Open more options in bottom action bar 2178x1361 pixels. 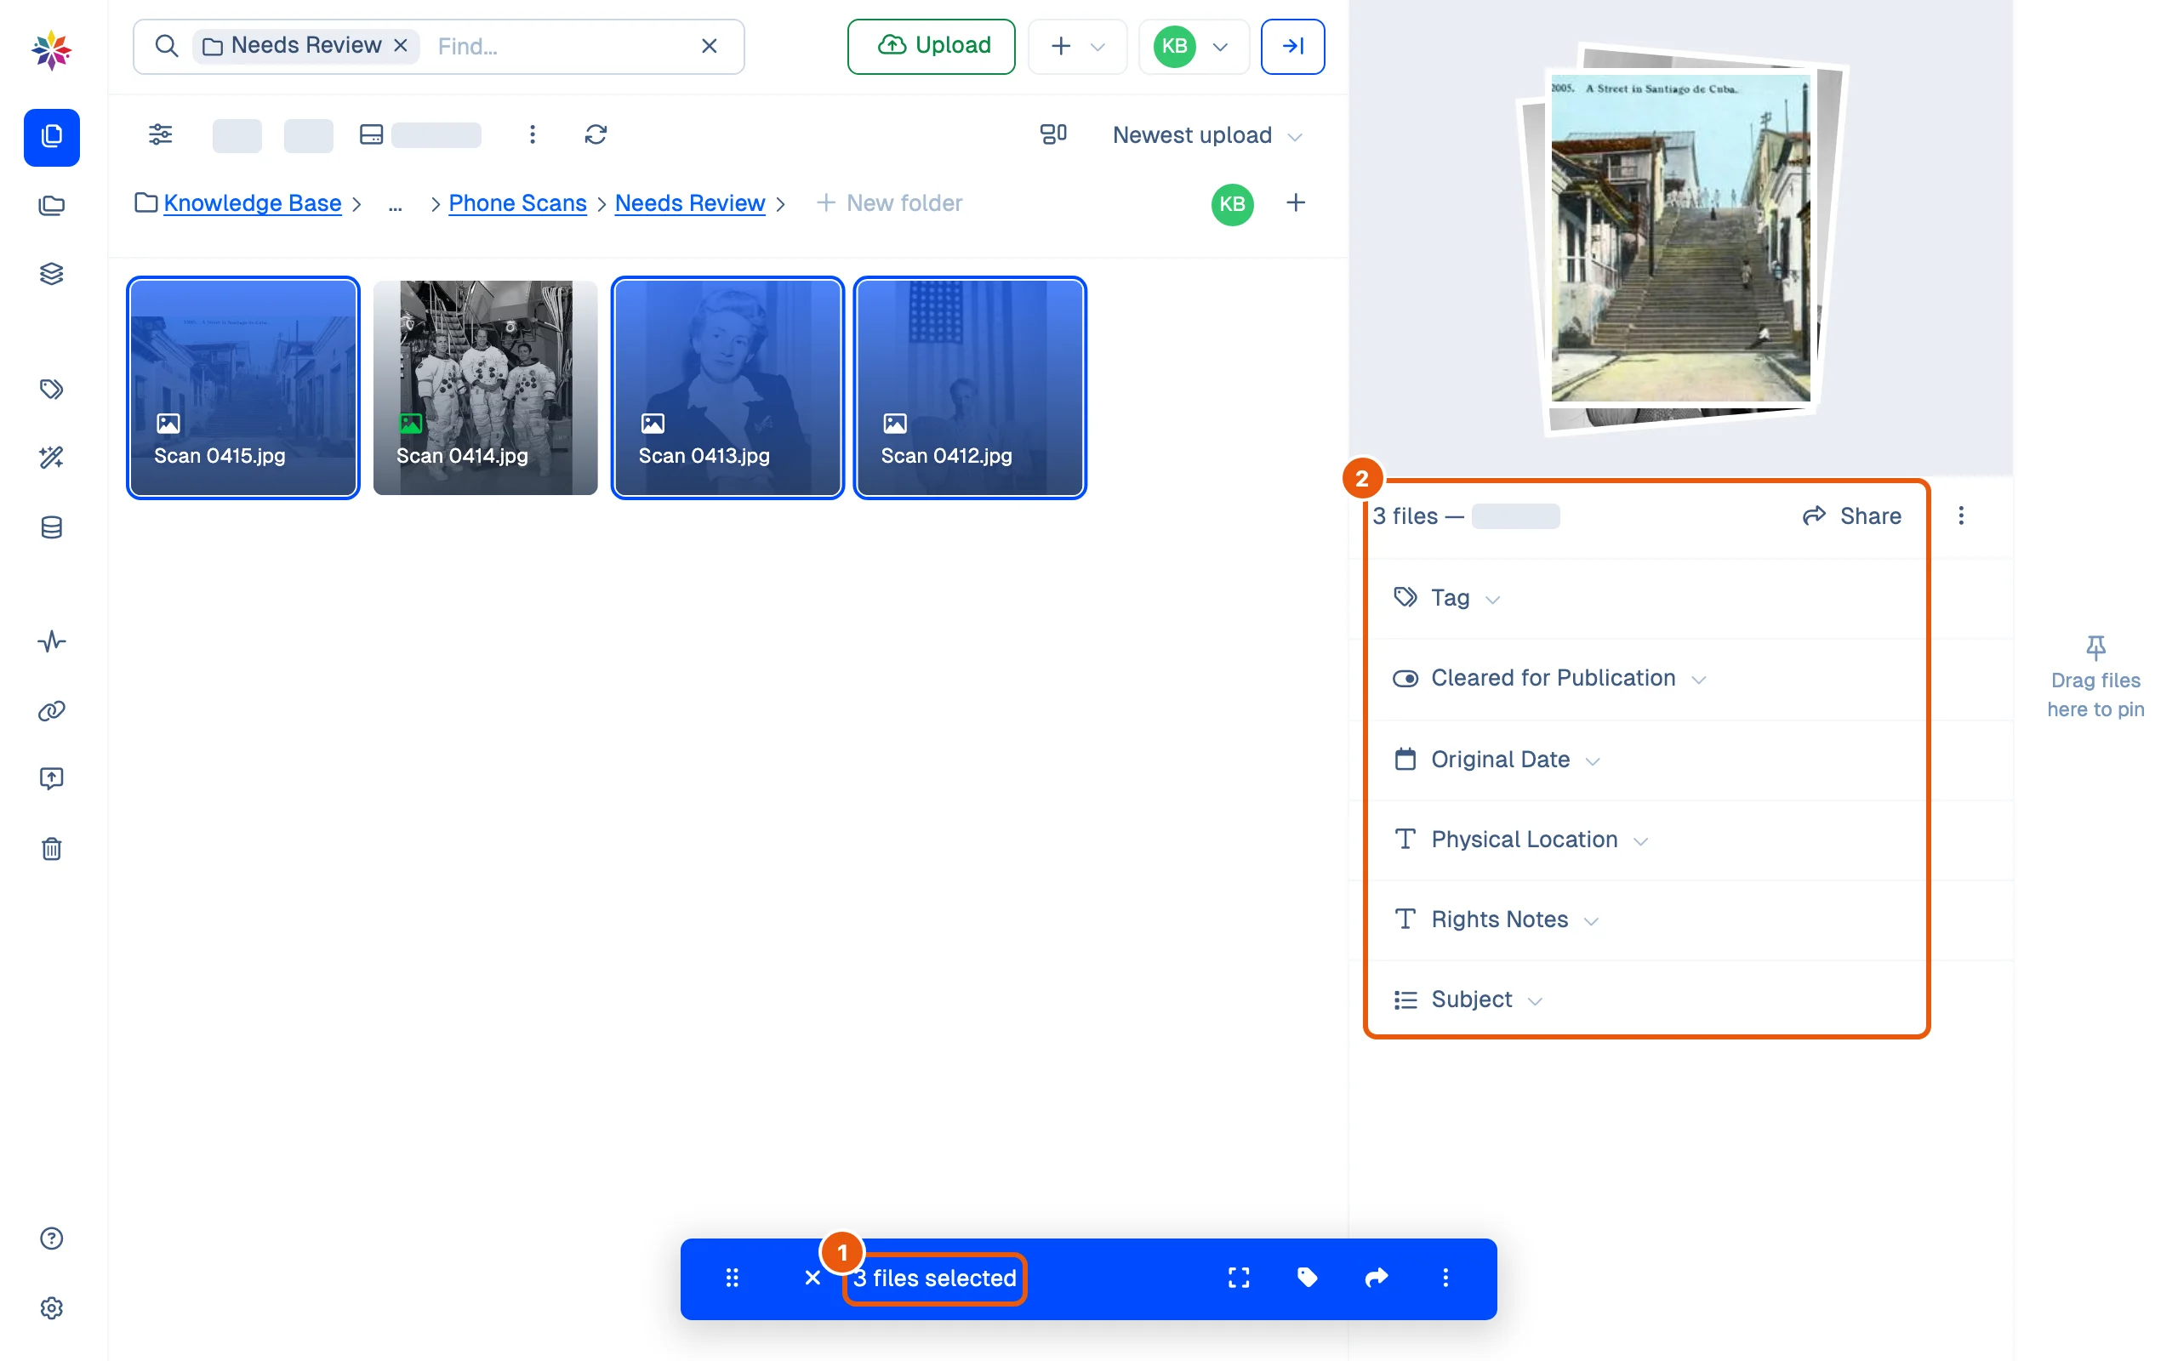1445,1278
